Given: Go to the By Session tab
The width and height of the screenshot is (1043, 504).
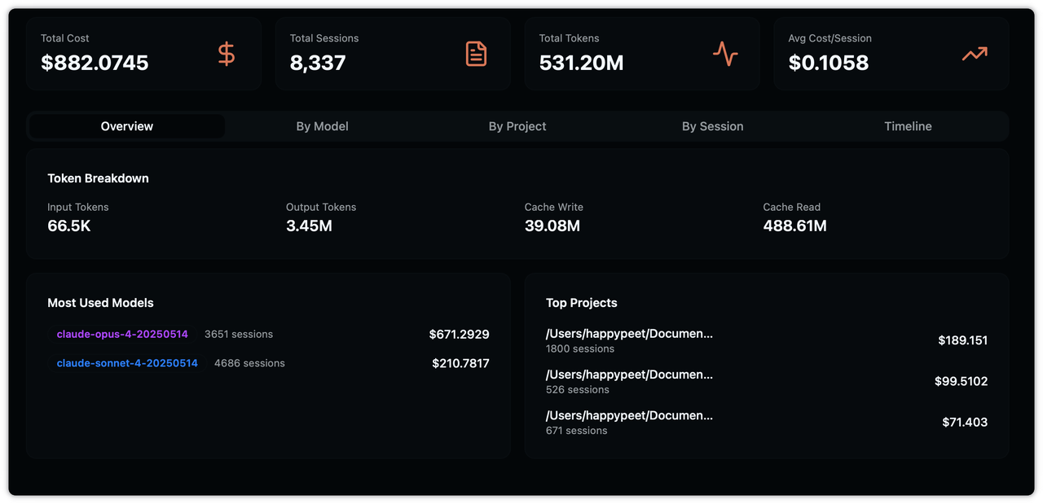Looking at the screenshot, I should tap(712, 126).
